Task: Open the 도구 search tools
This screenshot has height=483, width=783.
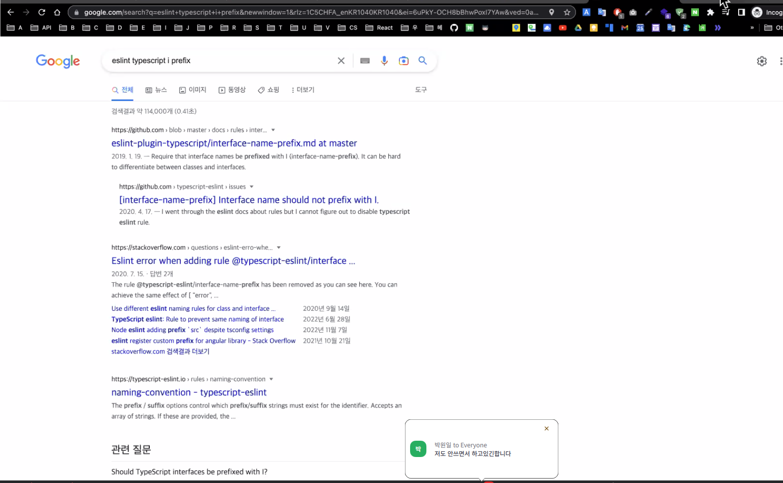Action: point(421,90)
